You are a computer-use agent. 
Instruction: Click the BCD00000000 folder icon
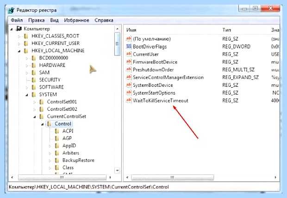tap(34, 58)
